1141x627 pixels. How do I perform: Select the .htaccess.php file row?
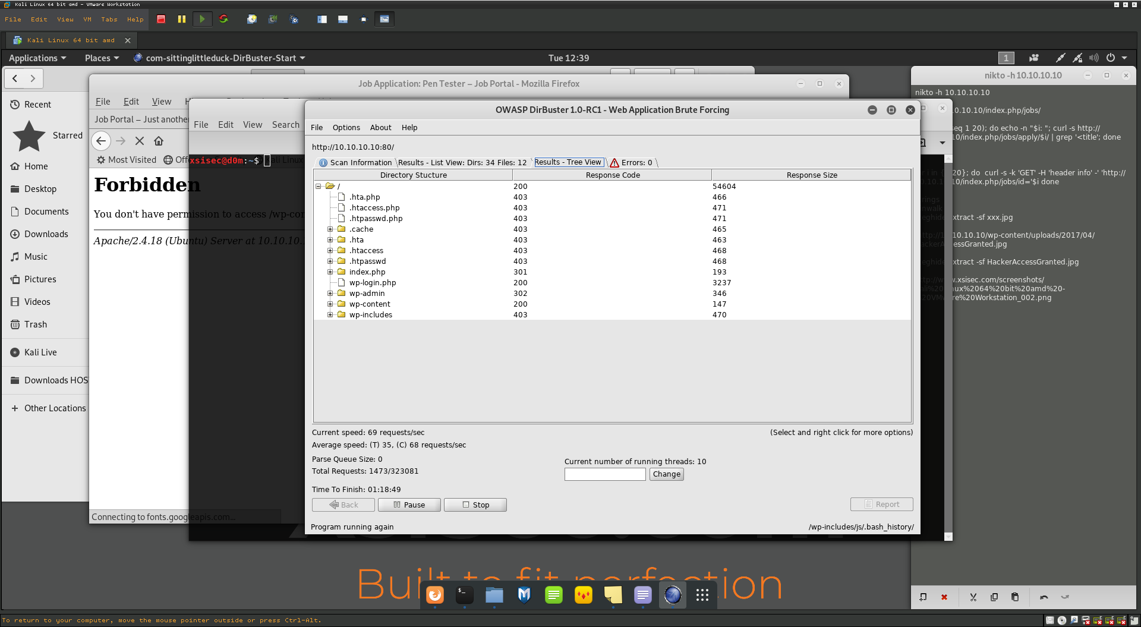click(x=612, y=207)
